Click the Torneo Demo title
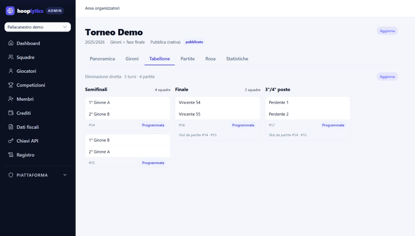Viewport: 415px width, 236px height. (114, 32)
